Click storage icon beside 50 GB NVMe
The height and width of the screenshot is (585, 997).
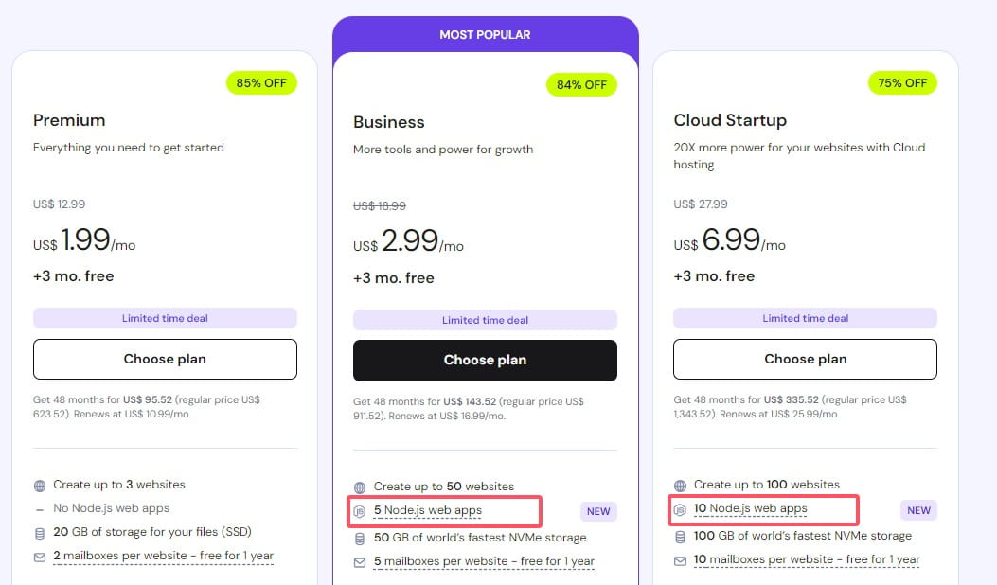(360, 539)
